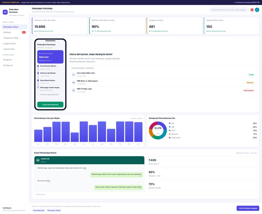Click the red 25 badge beside Notifikasi
The width and height of the screenshot is (262, 214).
pyautogui.click(x=24, y=32)
